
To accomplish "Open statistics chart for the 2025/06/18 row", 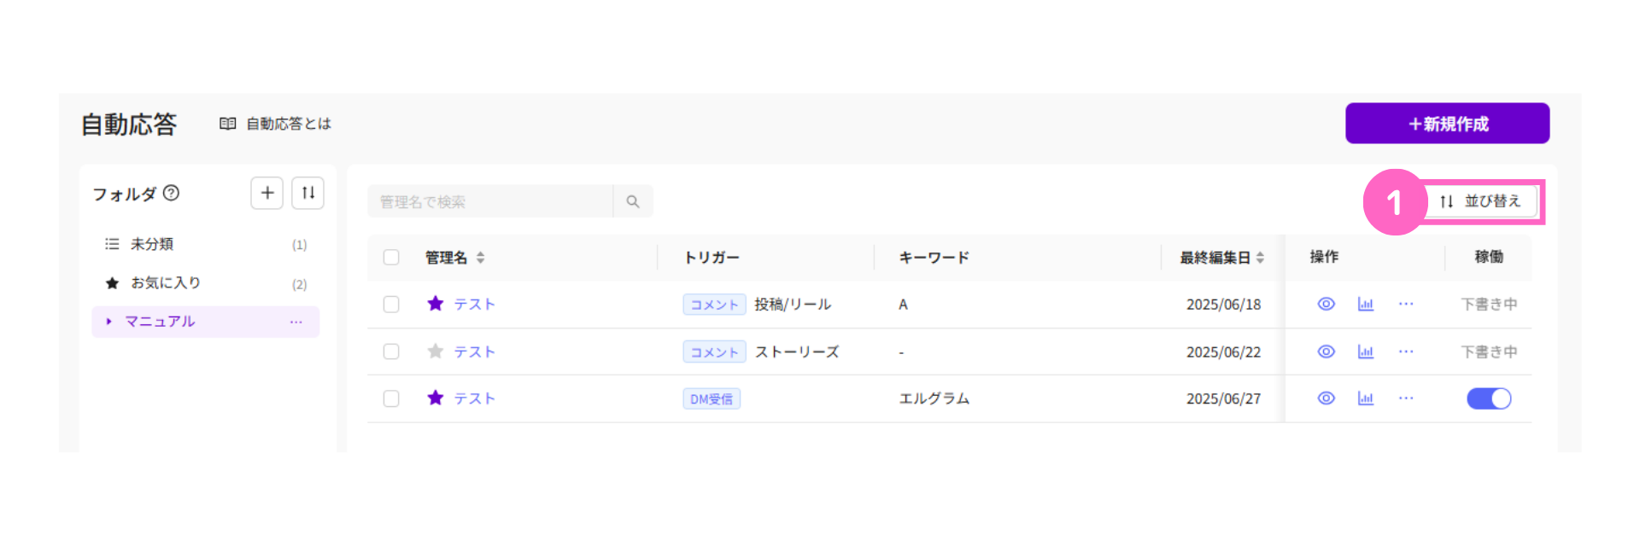I will coord(1366,305).
